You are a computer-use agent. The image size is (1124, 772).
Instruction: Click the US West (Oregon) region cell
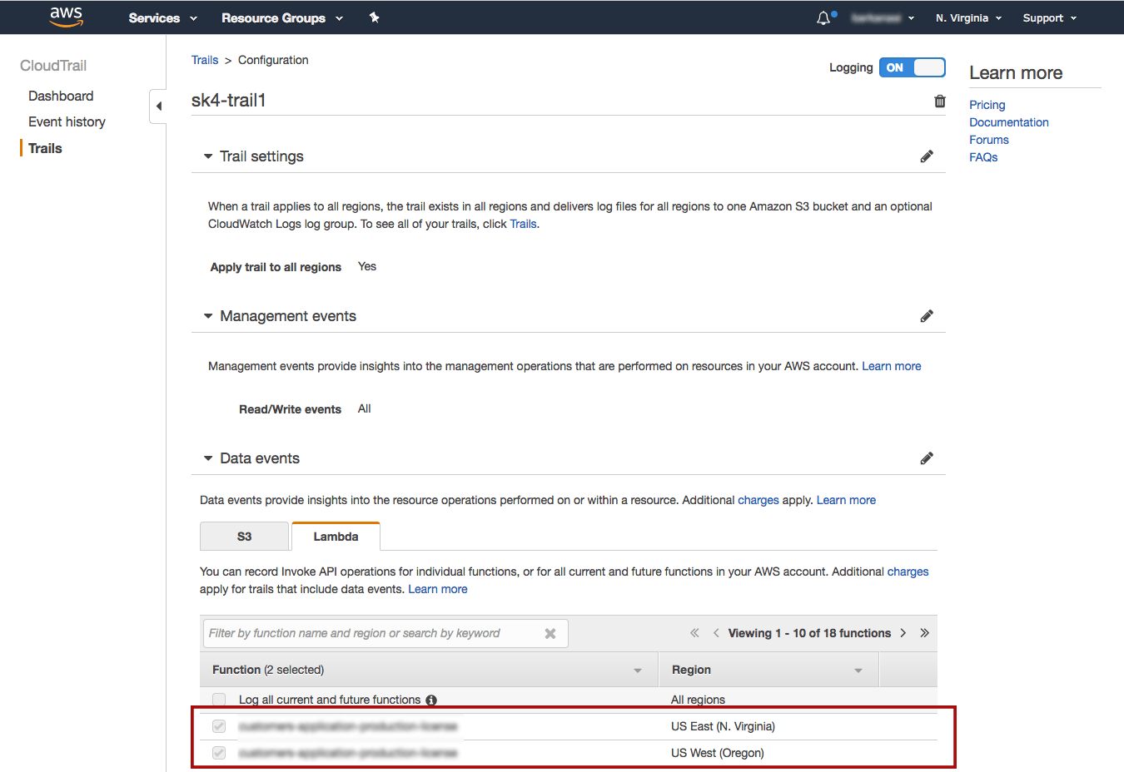(x=718, y=753)
